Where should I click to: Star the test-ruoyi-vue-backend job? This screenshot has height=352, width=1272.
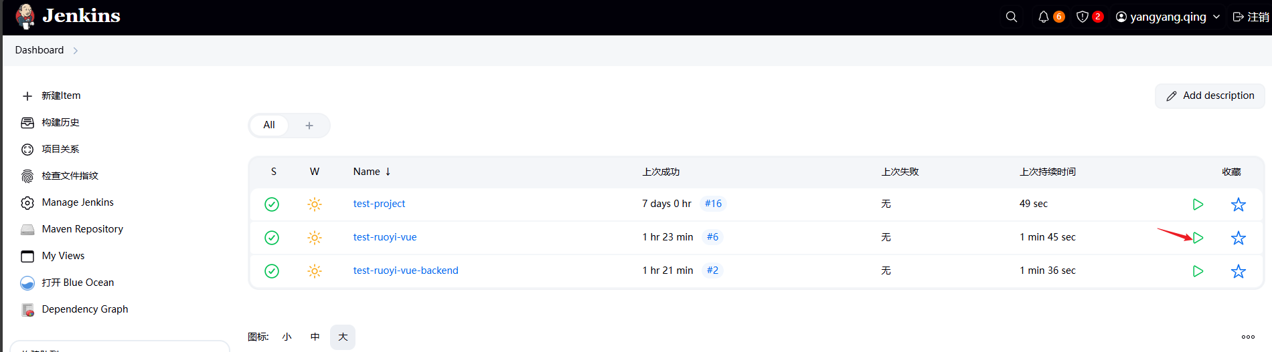pos(1238,271)
